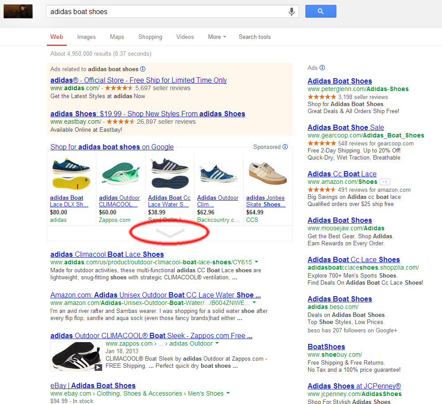Select the adidas Jonbee Skate Shoes image

pyautogui.click(x=267, y=173)
